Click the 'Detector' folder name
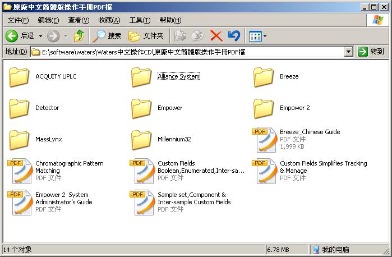This screenshot has width=392, height=257. (47, 108)
